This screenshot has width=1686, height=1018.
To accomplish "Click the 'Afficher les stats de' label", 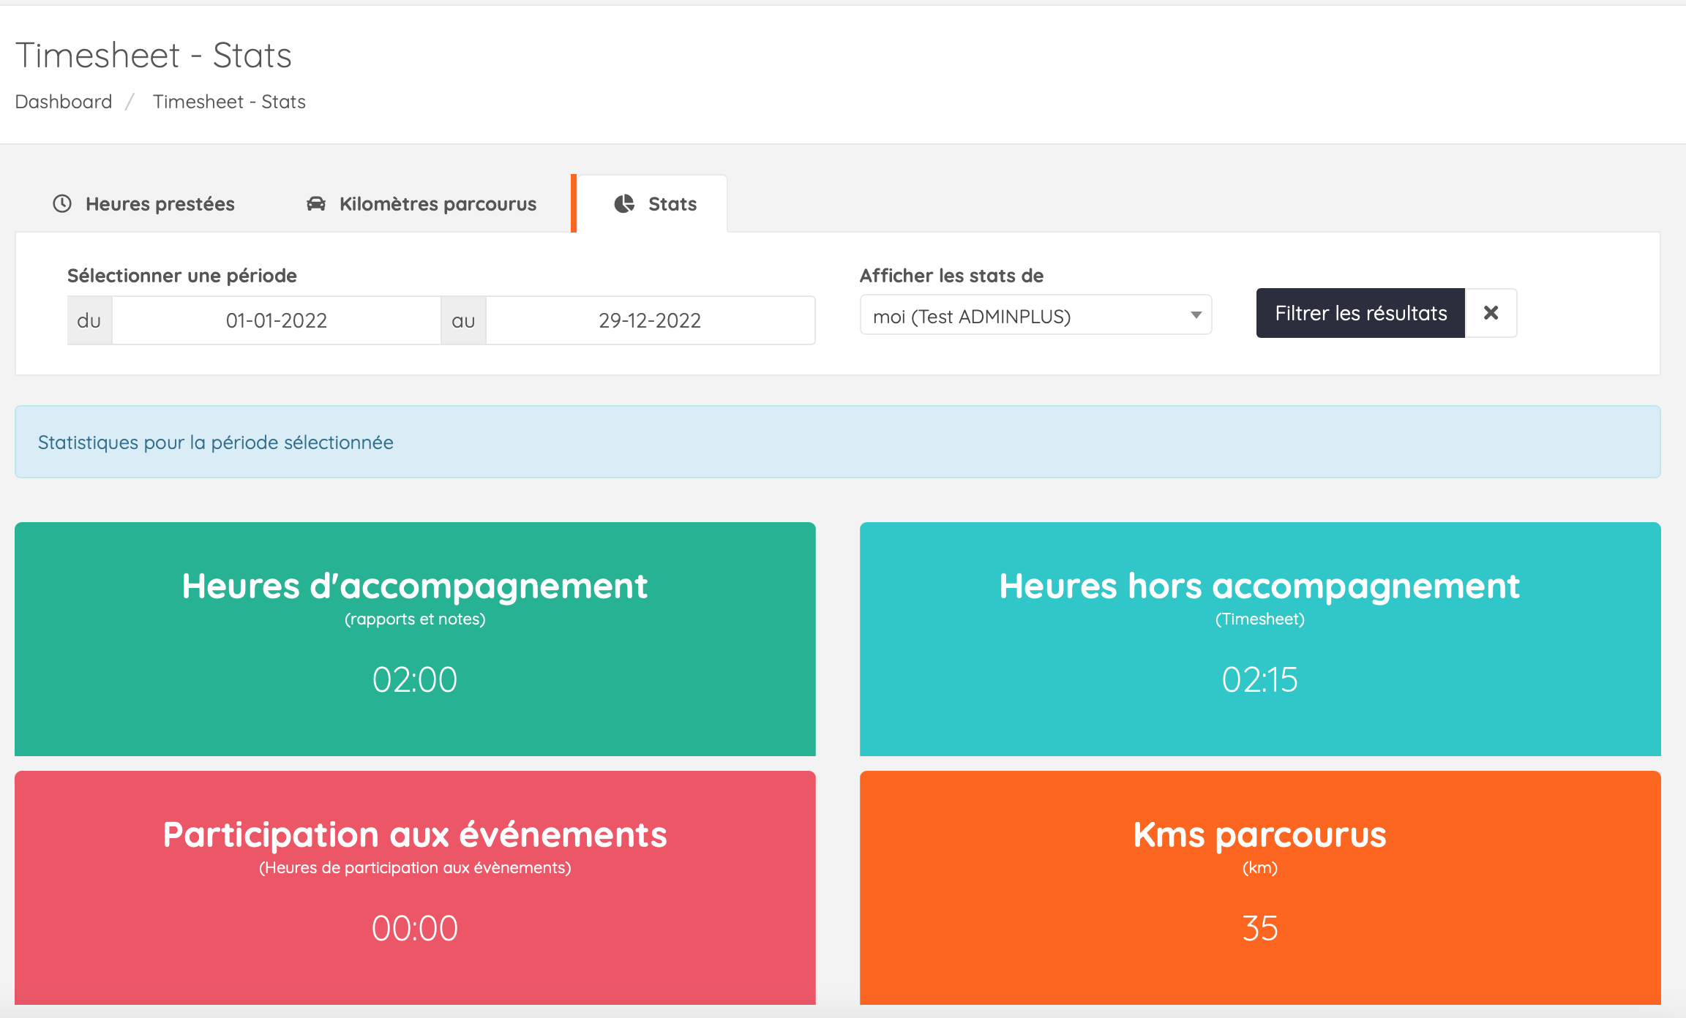I will 951,276.
